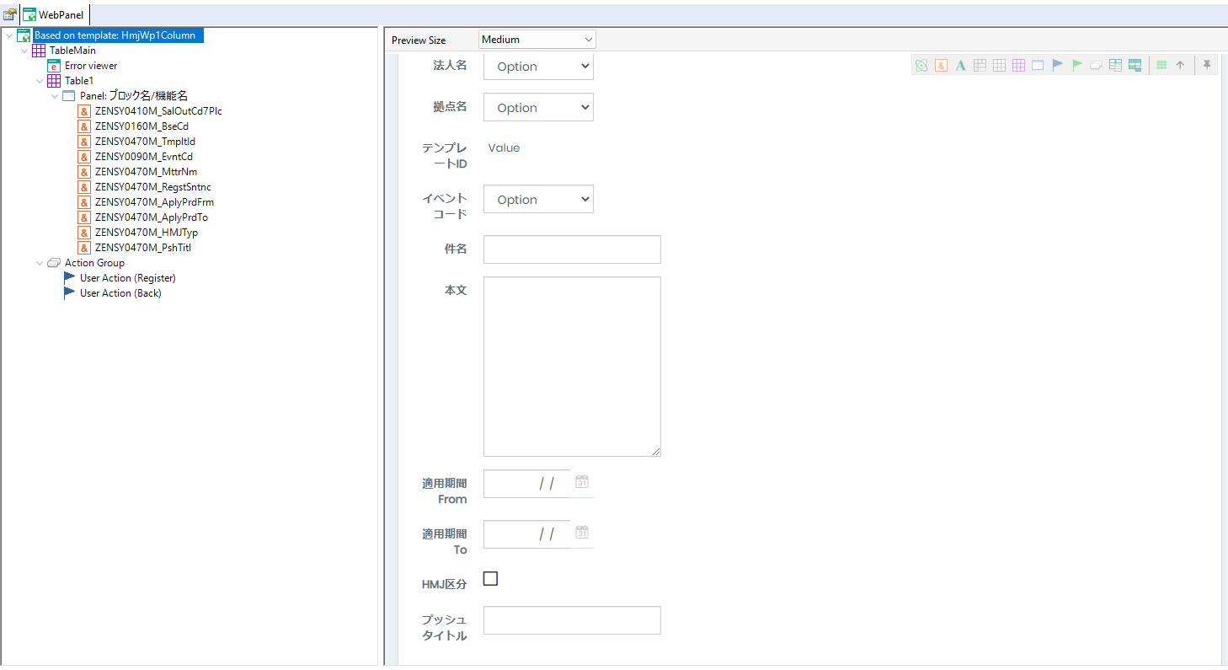Click the properties icon left of WebPanel tab
This screenshot has height=670, width=1228.
click(10, 14)
